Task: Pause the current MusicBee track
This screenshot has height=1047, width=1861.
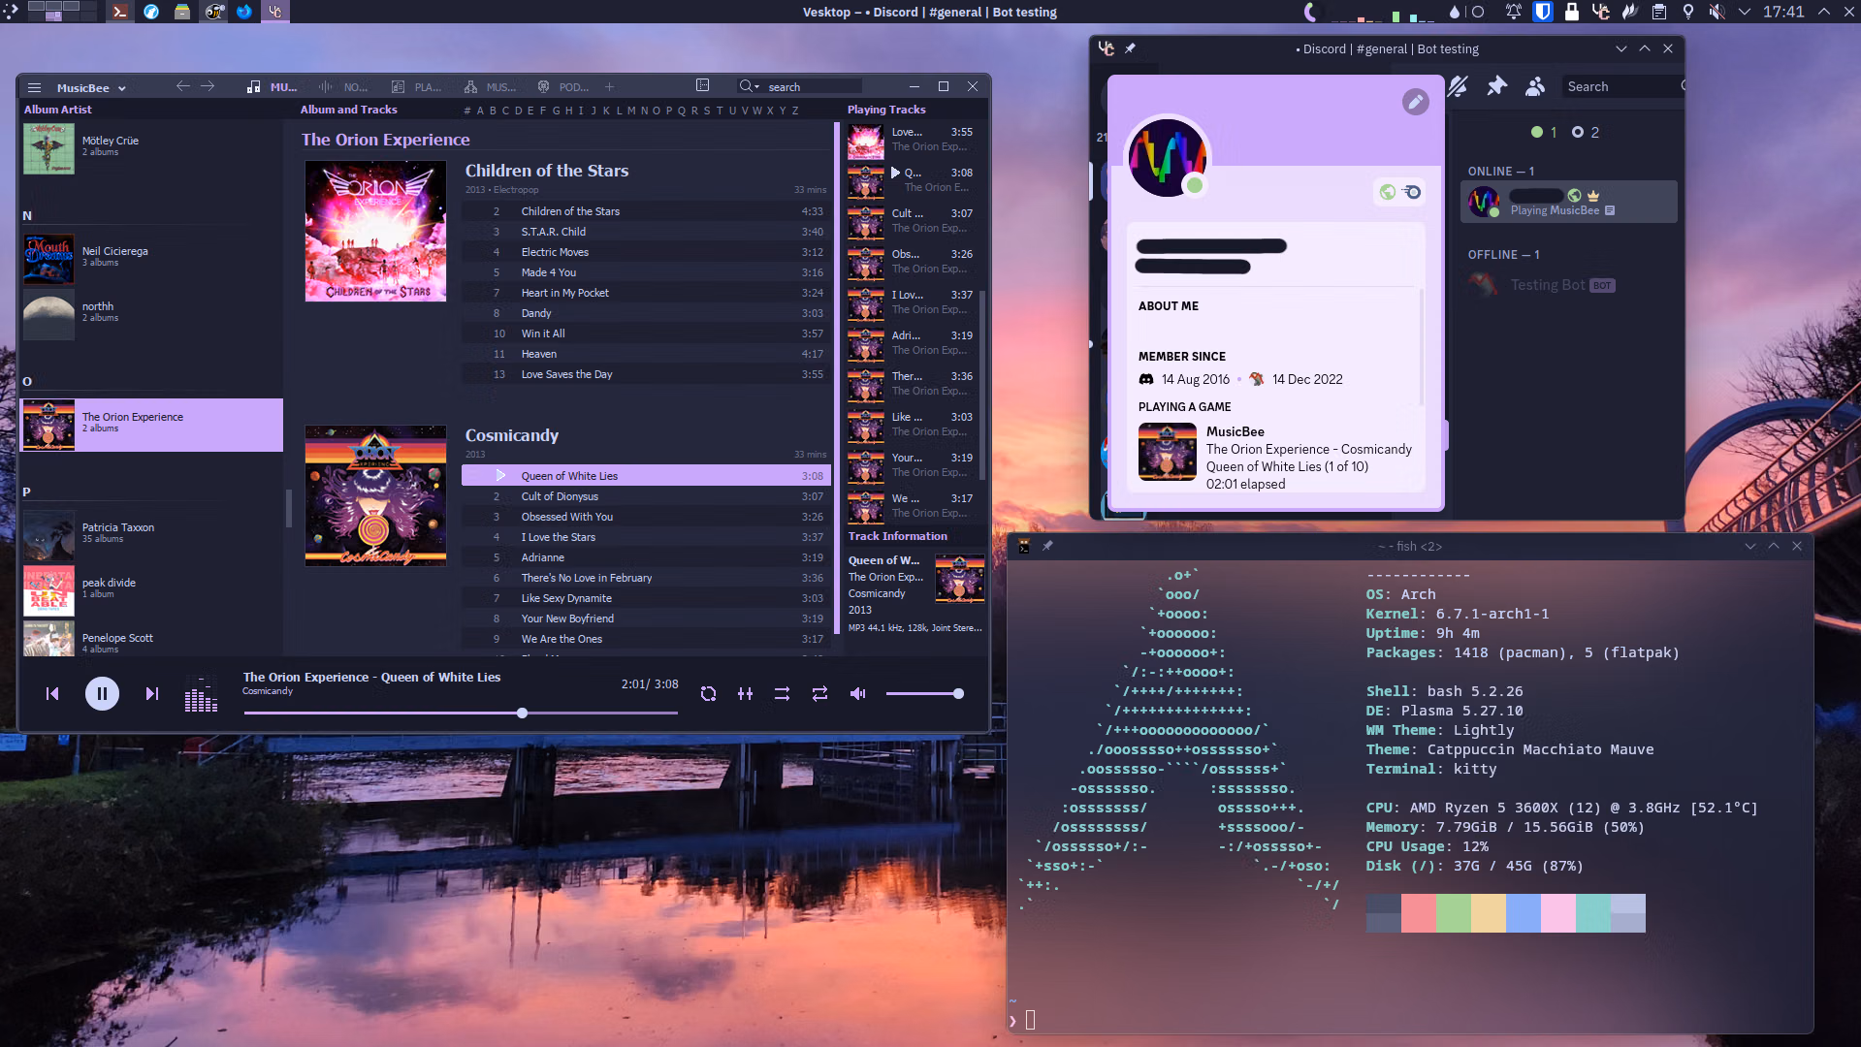Action: point(102,694)
